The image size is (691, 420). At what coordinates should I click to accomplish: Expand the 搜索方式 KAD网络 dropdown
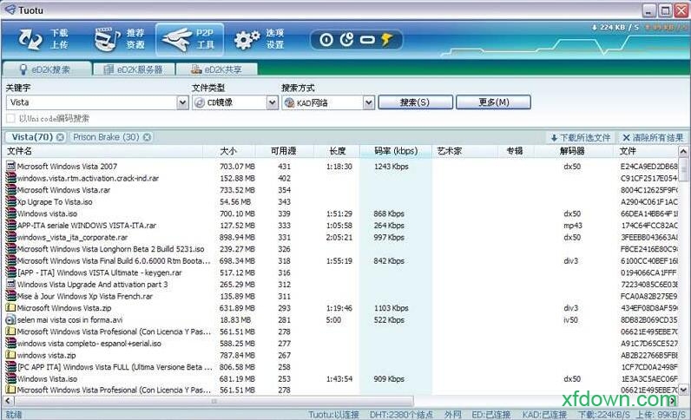click(368, 102)
